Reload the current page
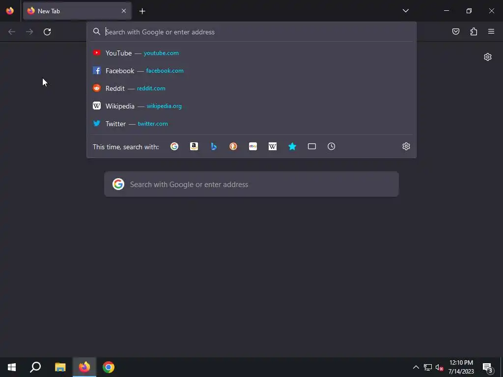 point(47,32)
